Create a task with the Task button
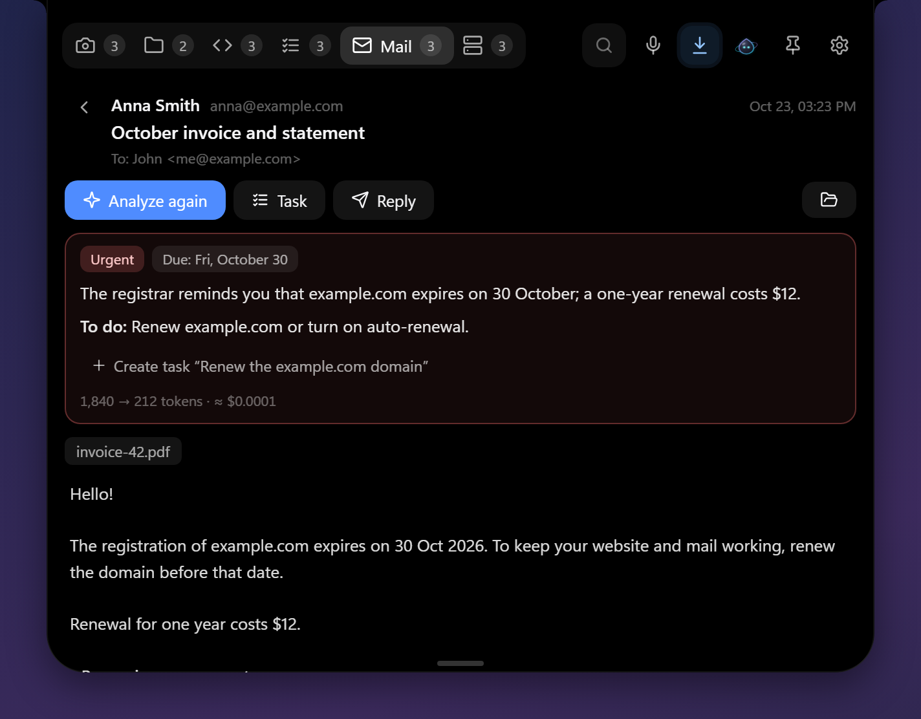This screenshot has width=921, height=719. [x=279, y=200]
